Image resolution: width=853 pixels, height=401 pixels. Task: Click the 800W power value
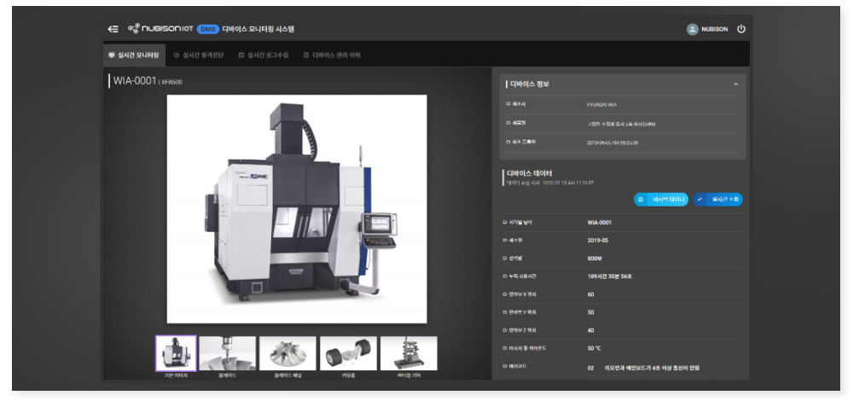(x=595, y=259)
